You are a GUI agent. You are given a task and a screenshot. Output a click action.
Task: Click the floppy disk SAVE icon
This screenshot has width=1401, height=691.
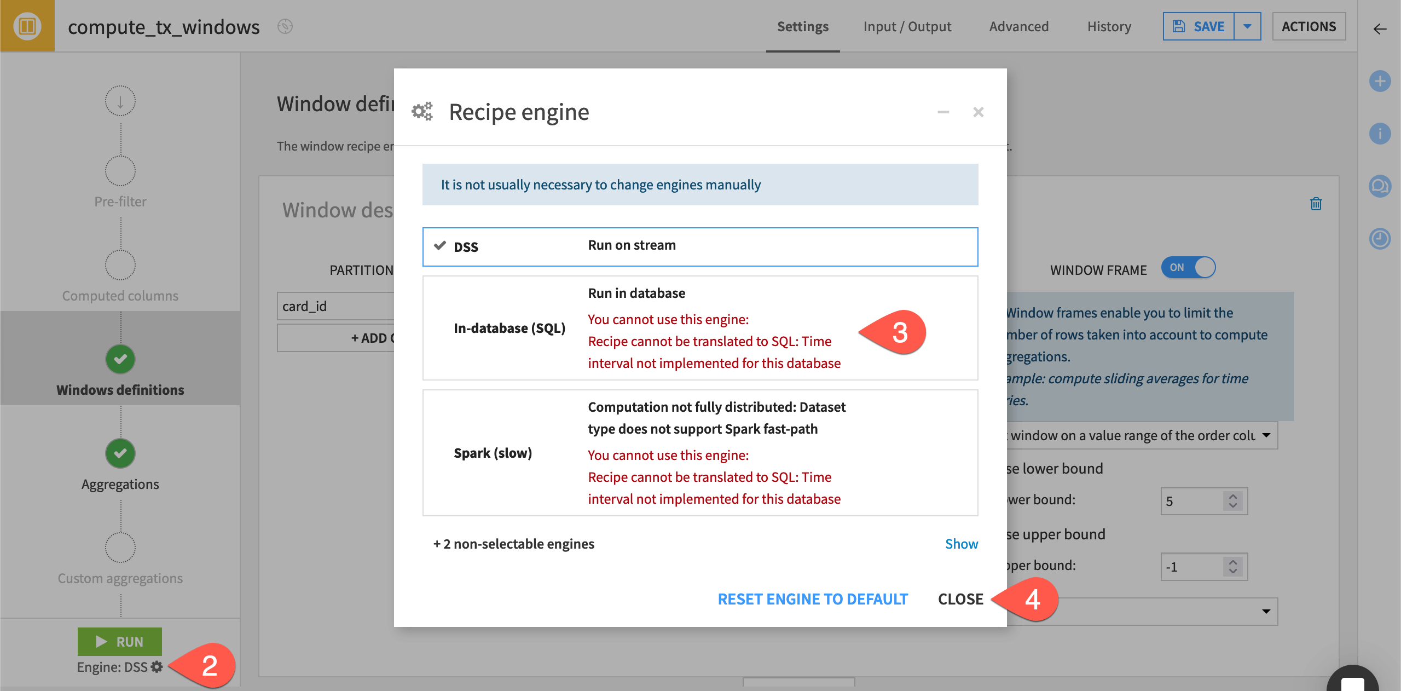pos(1178,26)
